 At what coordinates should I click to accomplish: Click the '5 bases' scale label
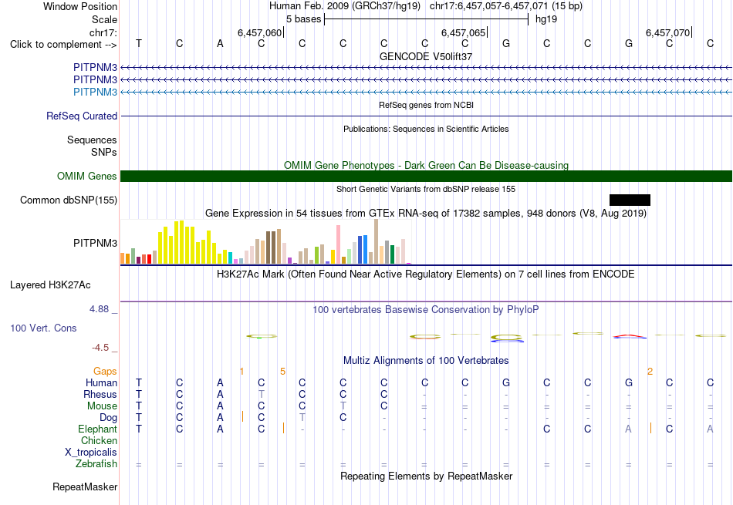[303, 19]
